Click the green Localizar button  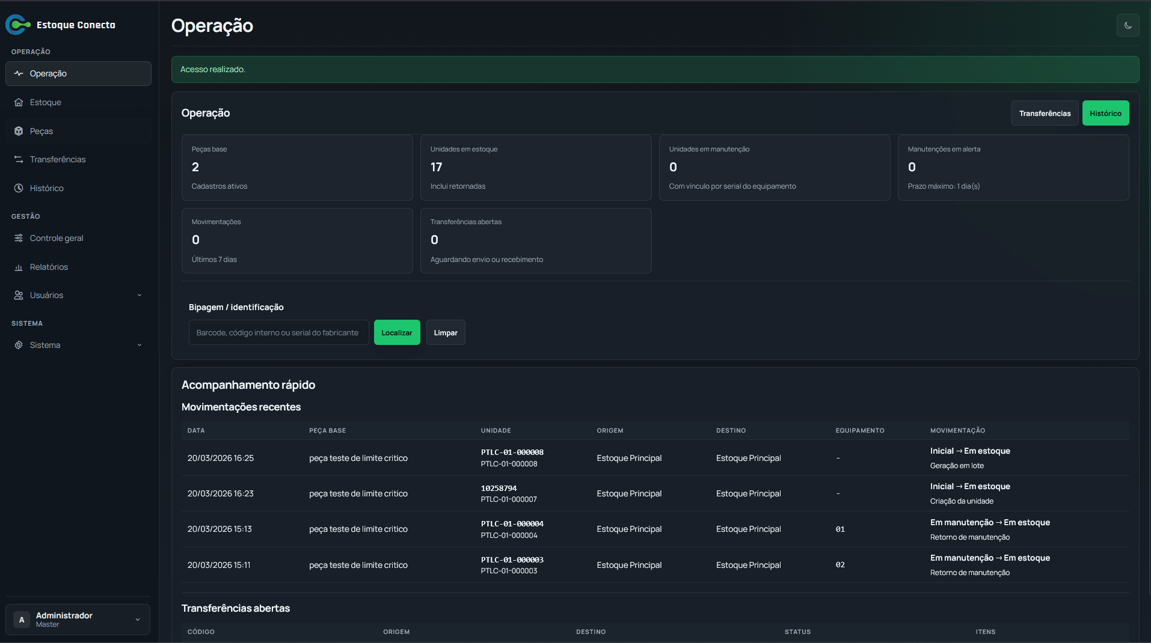pos(397,332)
